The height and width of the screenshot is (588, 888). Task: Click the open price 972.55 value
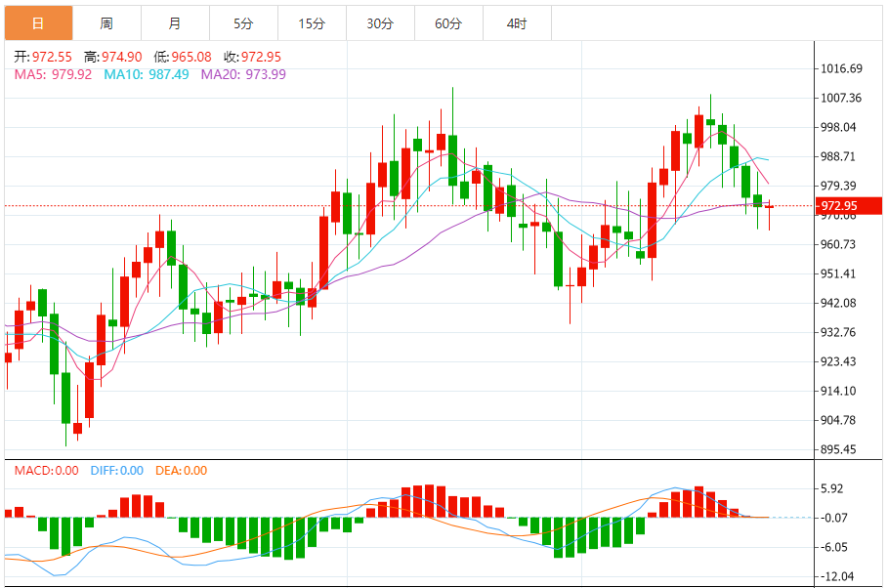(52, 57)
